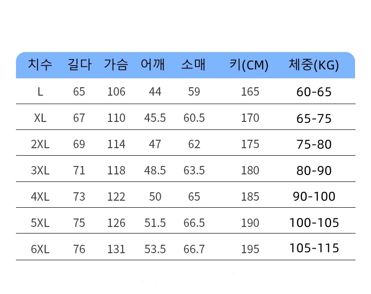Click the 길다 column header

pos(79,65)
